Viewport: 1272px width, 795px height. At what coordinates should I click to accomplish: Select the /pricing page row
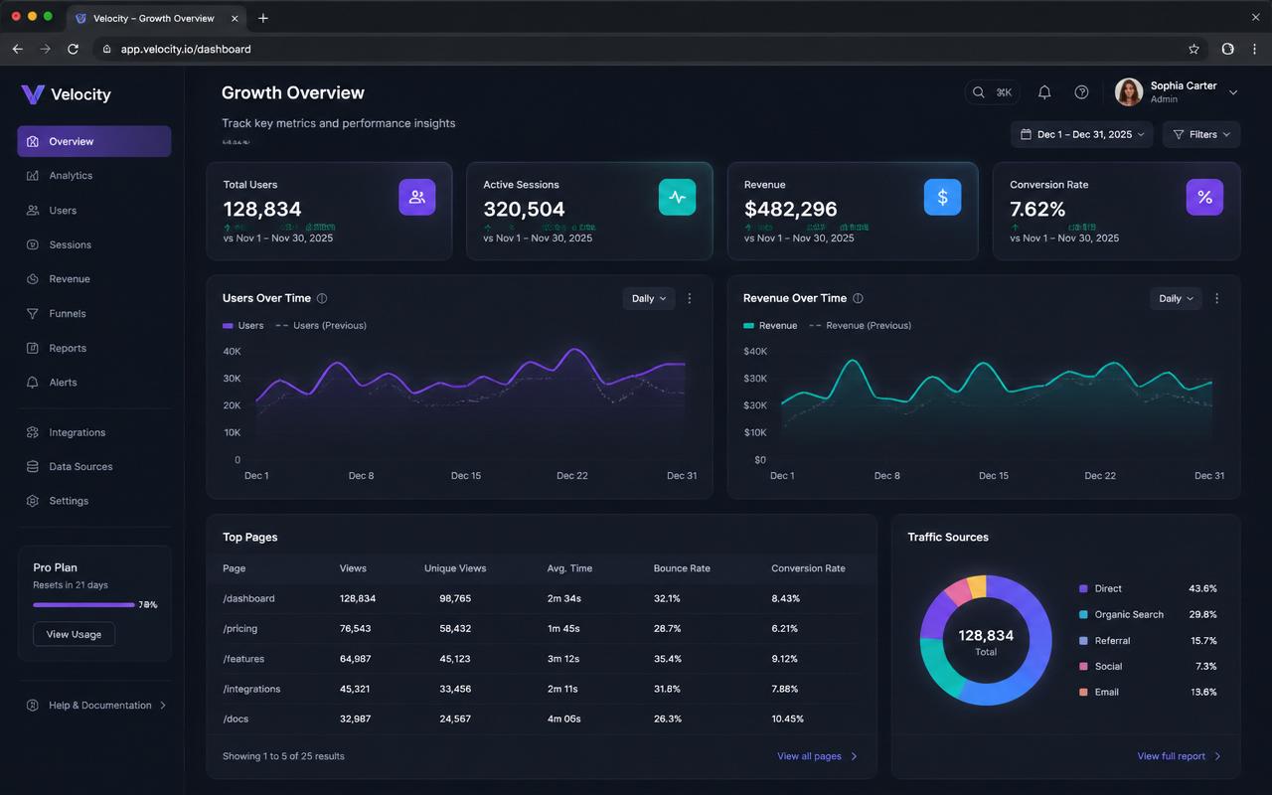[x=542, y=629]
